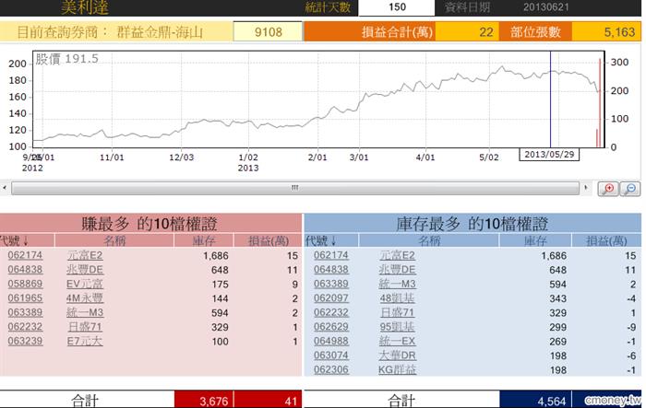
Task: Open the warrant code link 063074
Action: pyautogui.click(x=331, y=356)
